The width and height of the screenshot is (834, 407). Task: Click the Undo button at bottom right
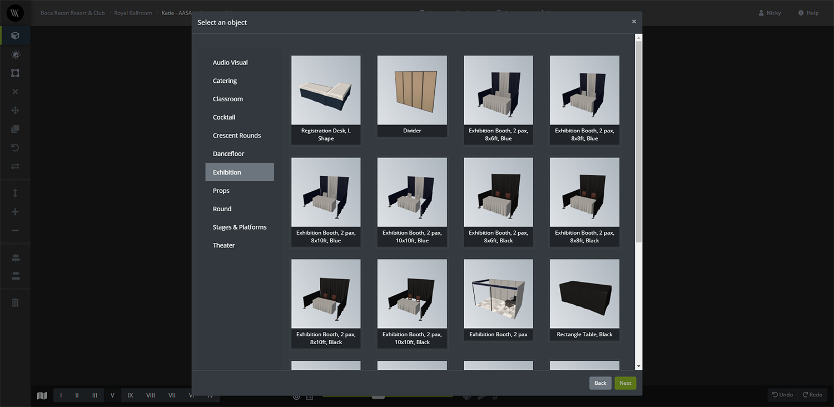[x=782, y=395]
